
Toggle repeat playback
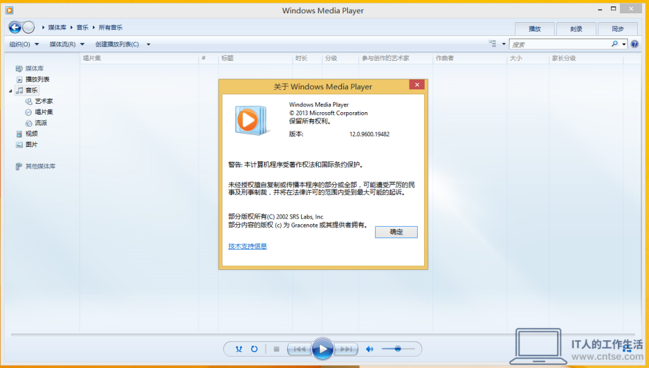pyautogui.click(x=254, y=349)
